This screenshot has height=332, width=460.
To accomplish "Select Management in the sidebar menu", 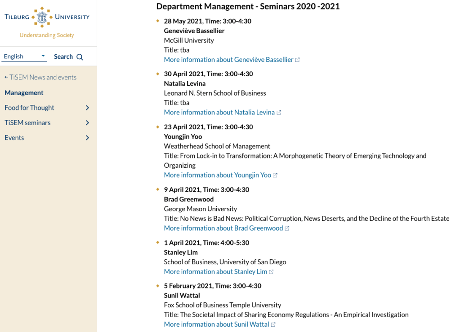I will [x=24, y=93].
